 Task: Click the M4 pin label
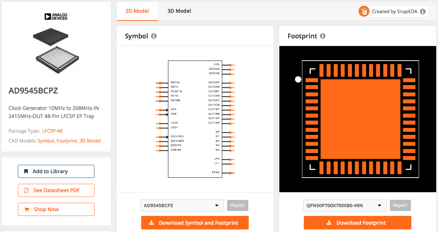218,150
